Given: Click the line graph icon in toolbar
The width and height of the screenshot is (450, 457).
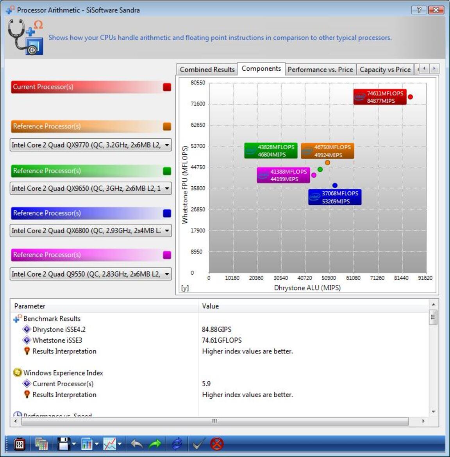Looking at the screenshot, I should (110, 444).
